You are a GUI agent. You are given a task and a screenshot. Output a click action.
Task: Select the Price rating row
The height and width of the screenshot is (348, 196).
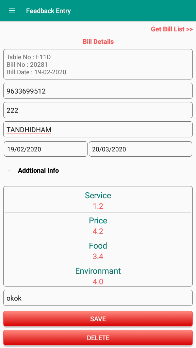[98, 225]
